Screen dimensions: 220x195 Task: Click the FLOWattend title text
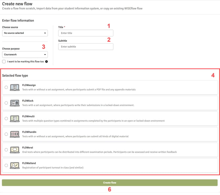pyautogui.click(x=29, y=163)
